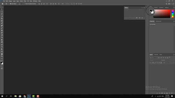
Task: Switch to the Patterns tab
Action: point(167,8)
